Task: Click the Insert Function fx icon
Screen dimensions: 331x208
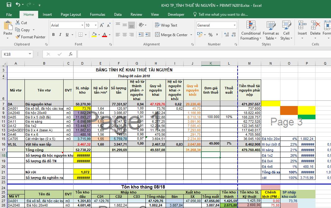Action: tap(71, 54)
